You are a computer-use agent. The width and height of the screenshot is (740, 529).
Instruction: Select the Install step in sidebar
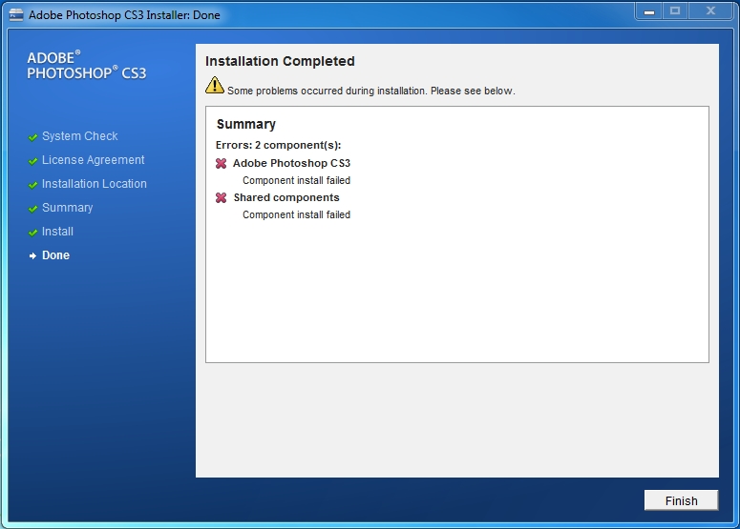point(57,232)
